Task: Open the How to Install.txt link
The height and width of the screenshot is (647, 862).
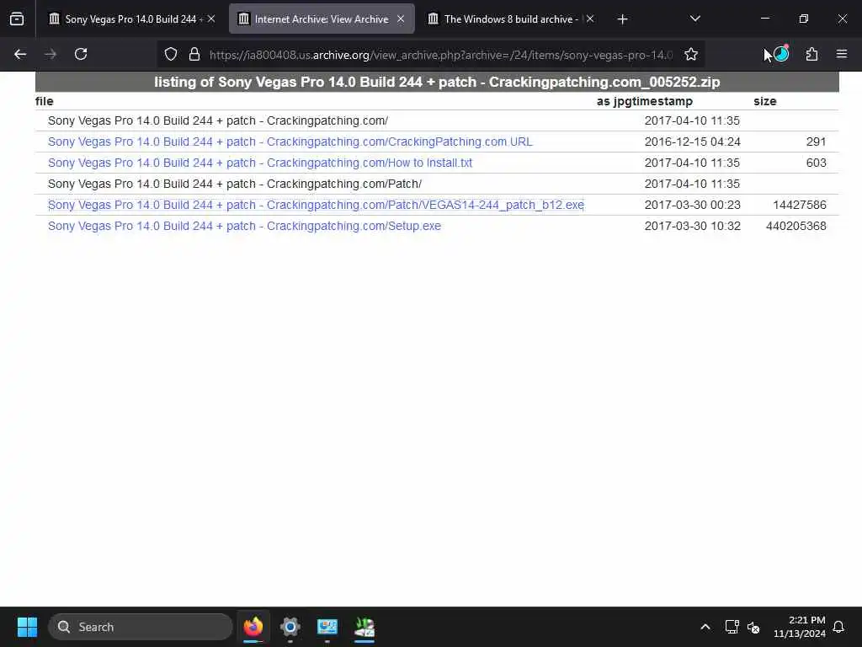Action: pos(260,163)
